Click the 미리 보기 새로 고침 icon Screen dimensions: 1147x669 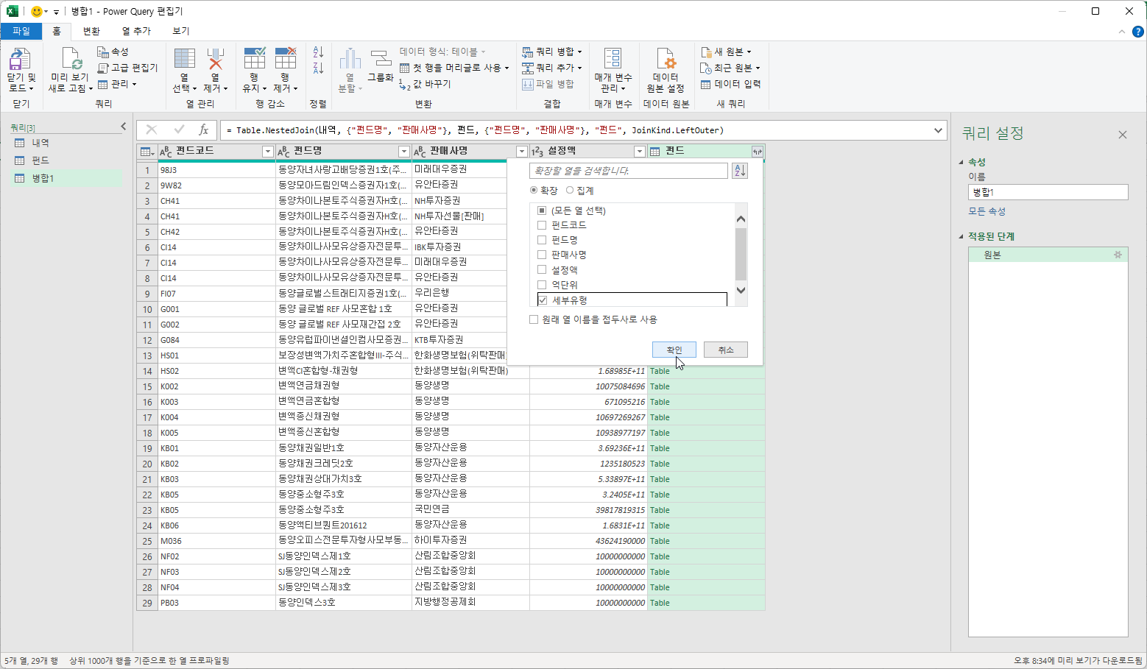point(71,60)
